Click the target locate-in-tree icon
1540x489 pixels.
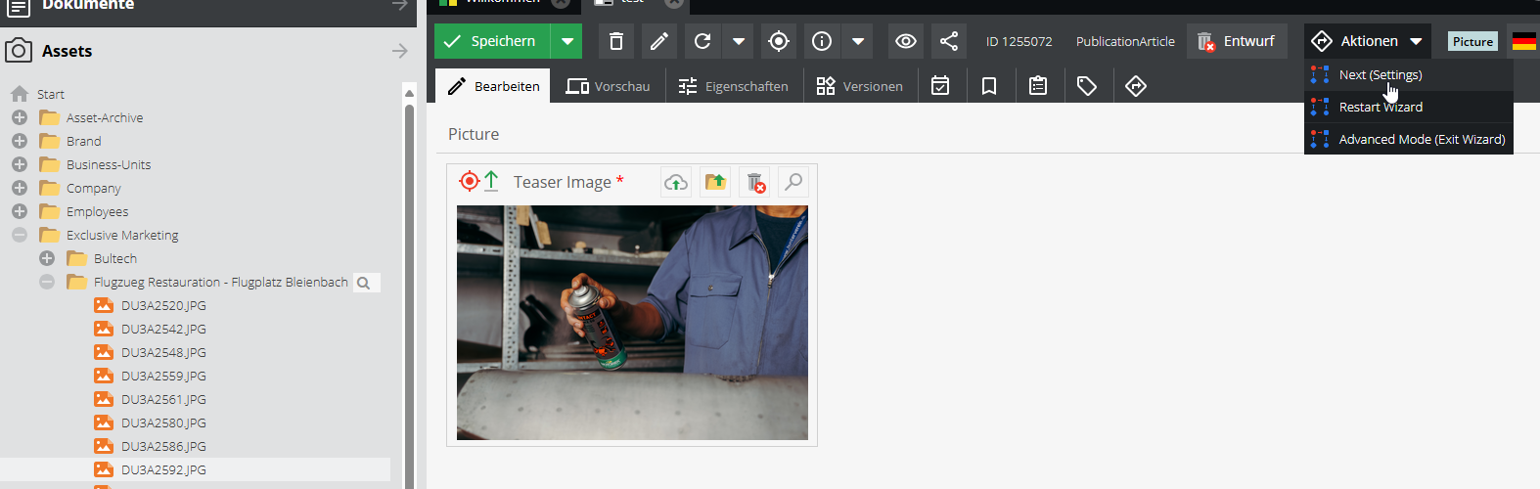click(779, 41)
